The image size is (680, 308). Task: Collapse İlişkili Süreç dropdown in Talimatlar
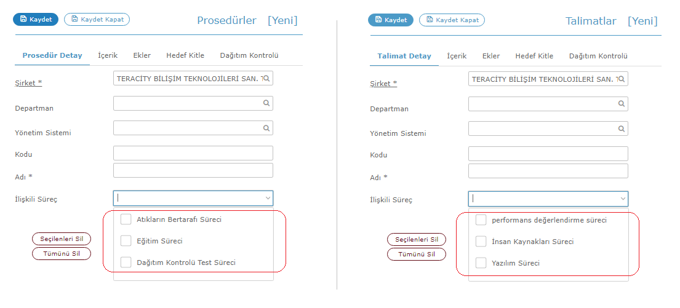click(623, 199)
